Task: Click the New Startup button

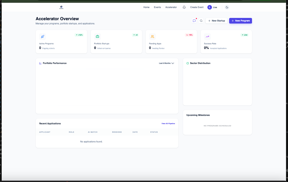Action: tap(216, 21)
